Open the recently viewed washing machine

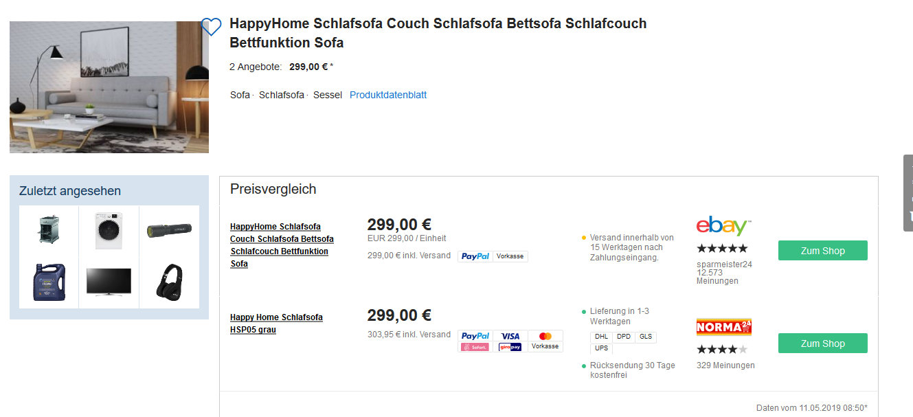point(109,232)
